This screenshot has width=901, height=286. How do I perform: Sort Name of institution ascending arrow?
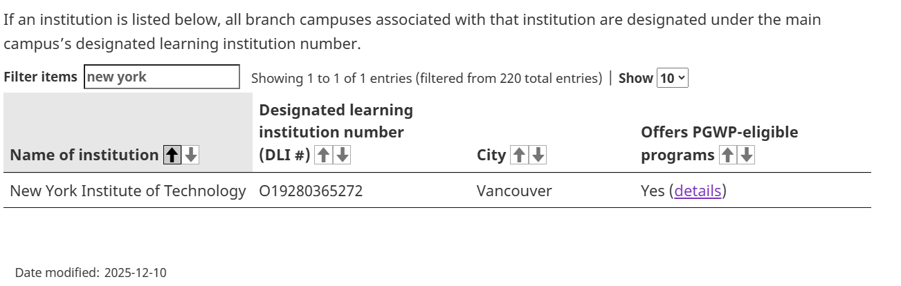click(x=172, y=155)
